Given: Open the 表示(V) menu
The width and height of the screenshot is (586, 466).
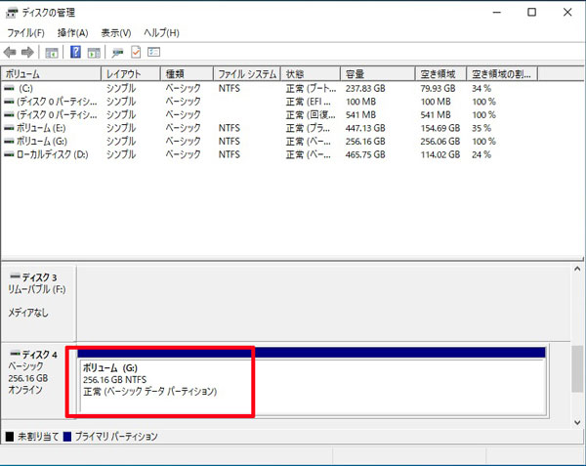Looking at the screenshot, I should [116, 32].
